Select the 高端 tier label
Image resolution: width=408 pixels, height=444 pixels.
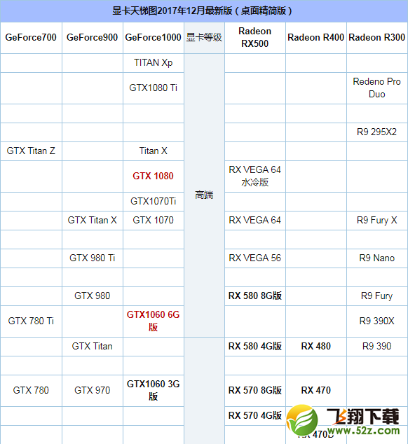204,195
